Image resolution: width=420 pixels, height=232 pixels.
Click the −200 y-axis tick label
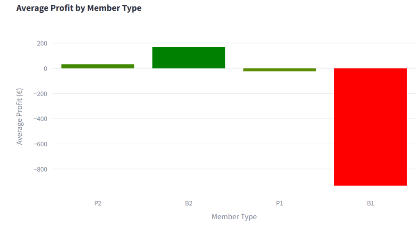40,94
